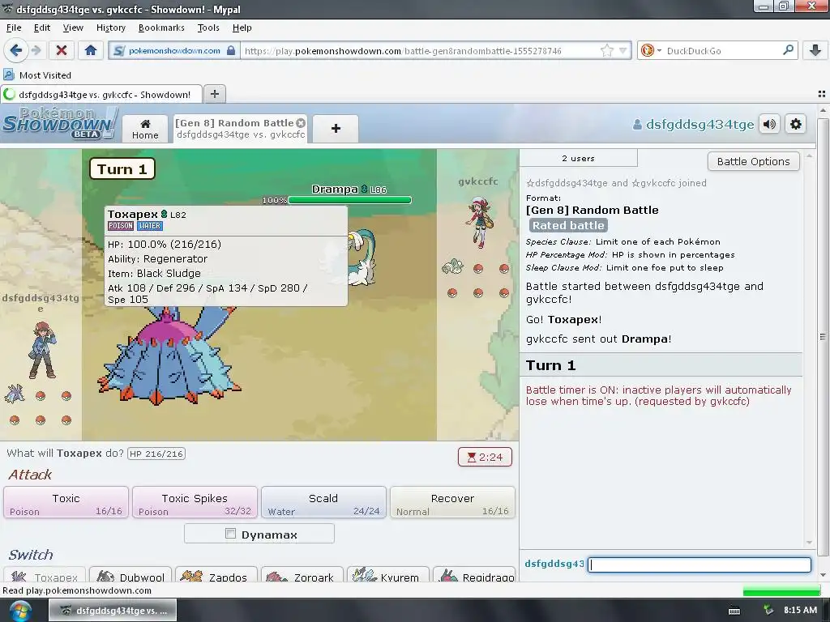Click the battle timer 2:24 button
This screenshot has width=830, height=622.
485,457
